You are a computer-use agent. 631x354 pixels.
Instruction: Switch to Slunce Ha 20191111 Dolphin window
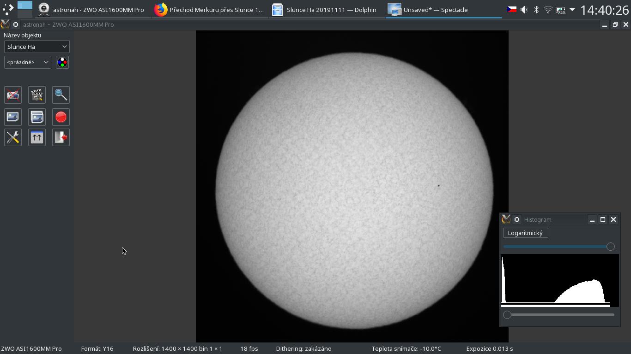[325, 10]
